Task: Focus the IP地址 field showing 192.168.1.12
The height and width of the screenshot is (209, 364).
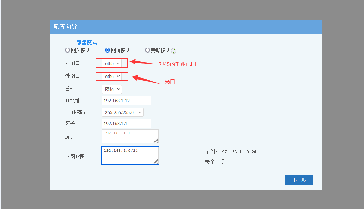Action: [126, 101]
